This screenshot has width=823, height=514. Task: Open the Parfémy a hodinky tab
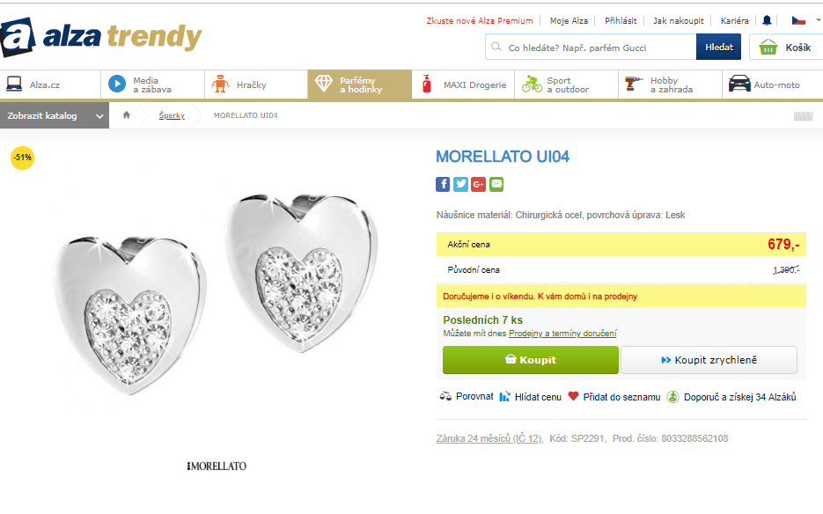359,84
